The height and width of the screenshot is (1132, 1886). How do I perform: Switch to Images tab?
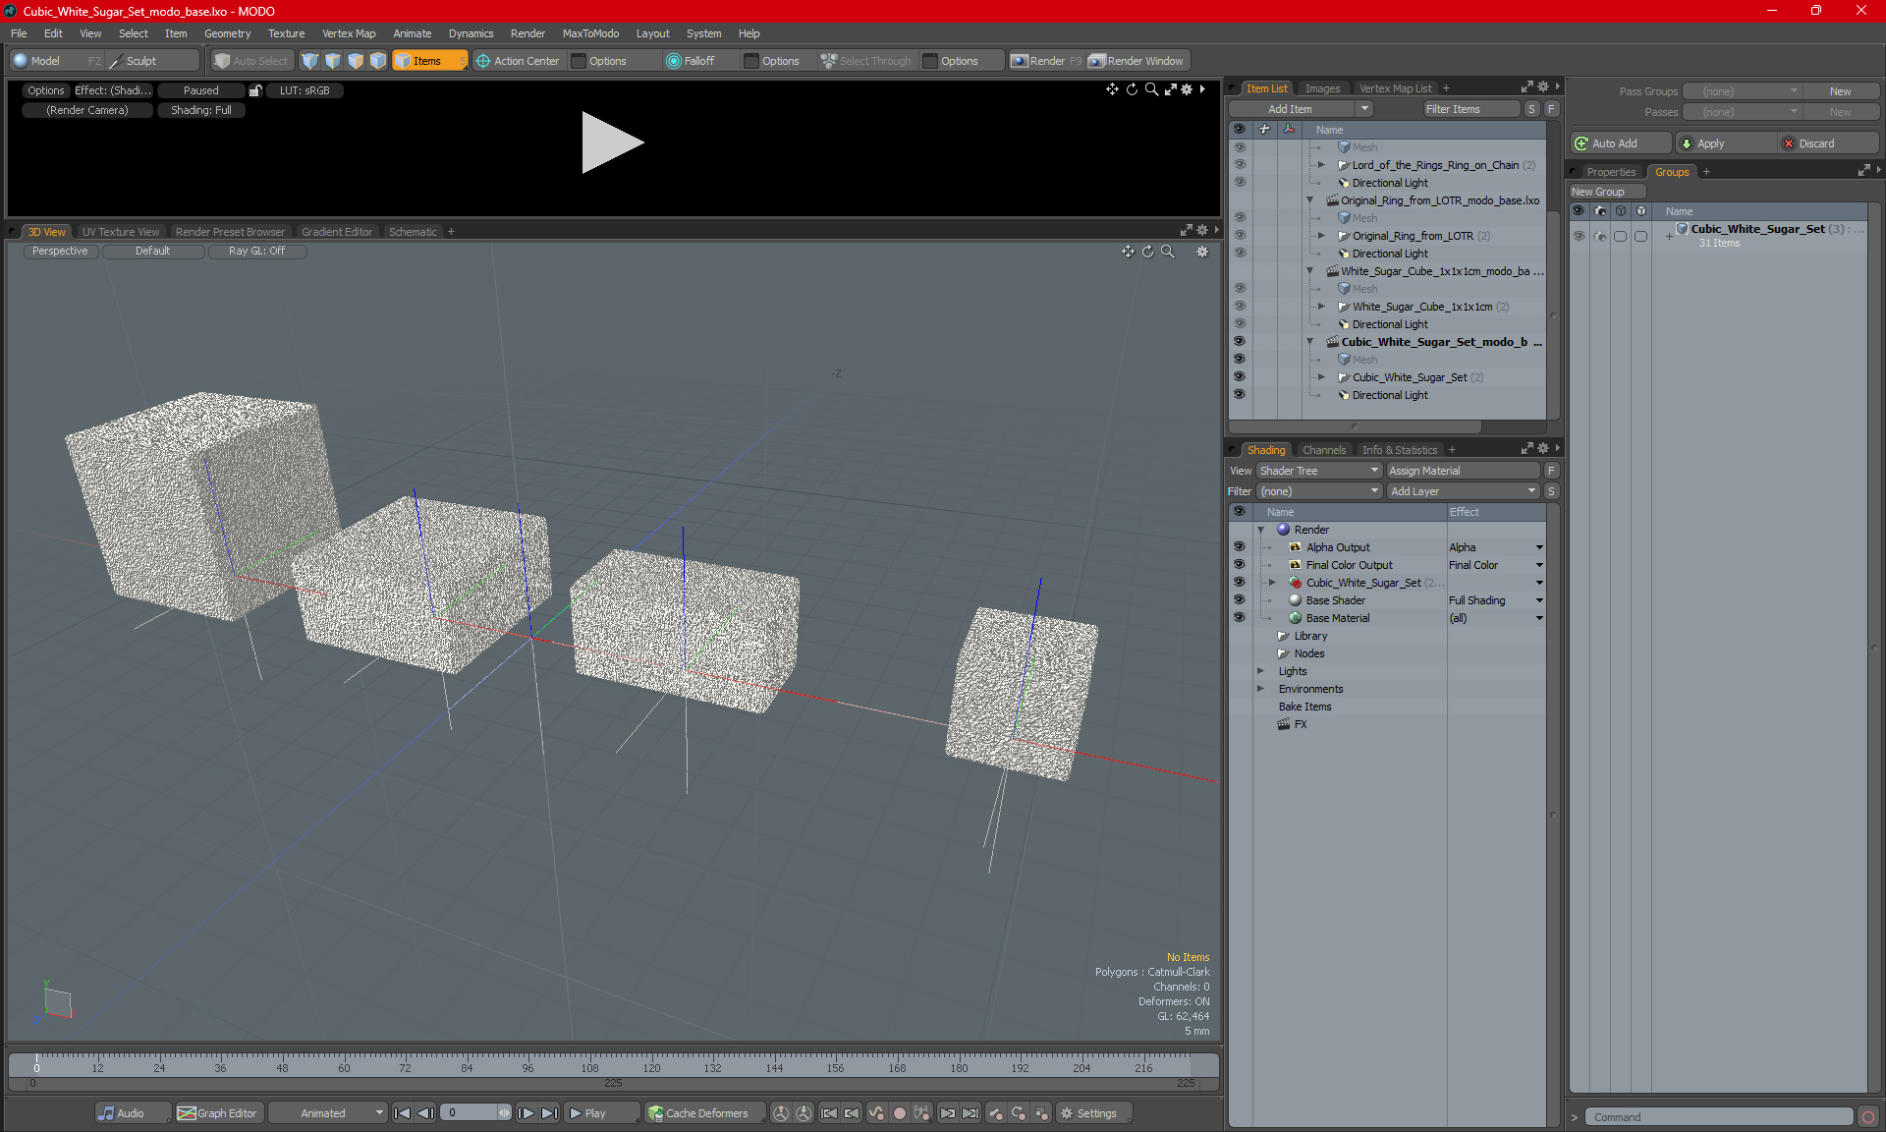[1322, 88]
